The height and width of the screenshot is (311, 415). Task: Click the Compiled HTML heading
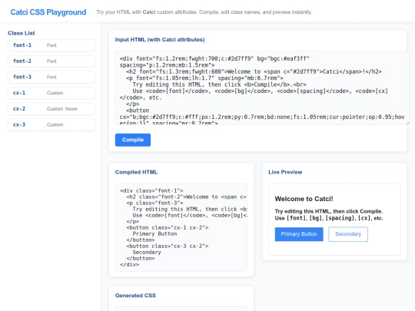(136, 172)
